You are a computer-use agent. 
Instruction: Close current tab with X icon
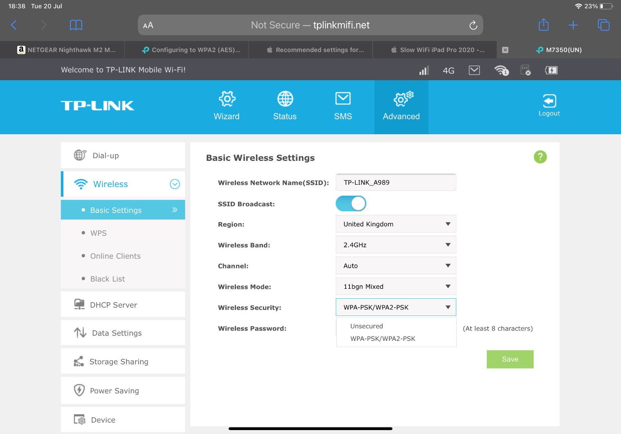(x=505, y=50)
